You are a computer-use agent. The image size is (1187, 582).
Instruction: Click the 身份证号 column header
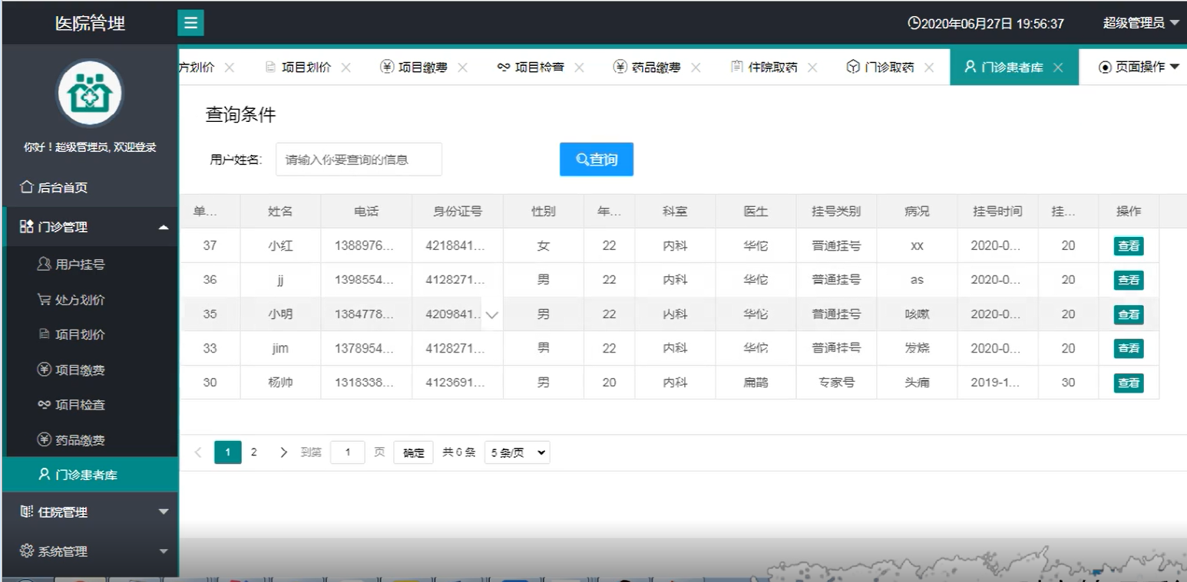pyautogui.click(x=458, y=211)
